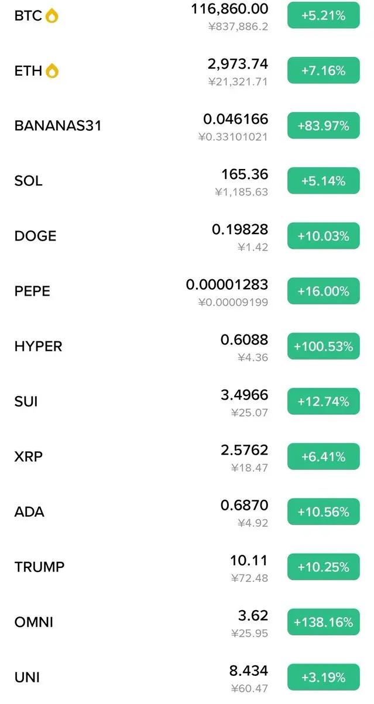
Task: Open the BANANAS31 coin listing
Action: [187, 126]
